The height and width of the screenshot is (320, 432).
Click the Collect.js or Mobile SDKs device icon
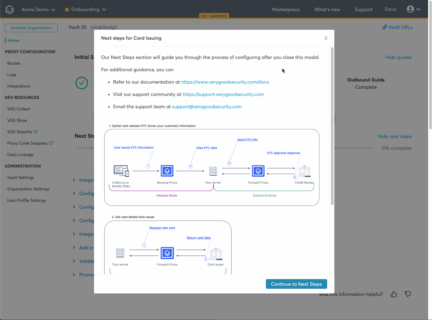pos(121,171)
